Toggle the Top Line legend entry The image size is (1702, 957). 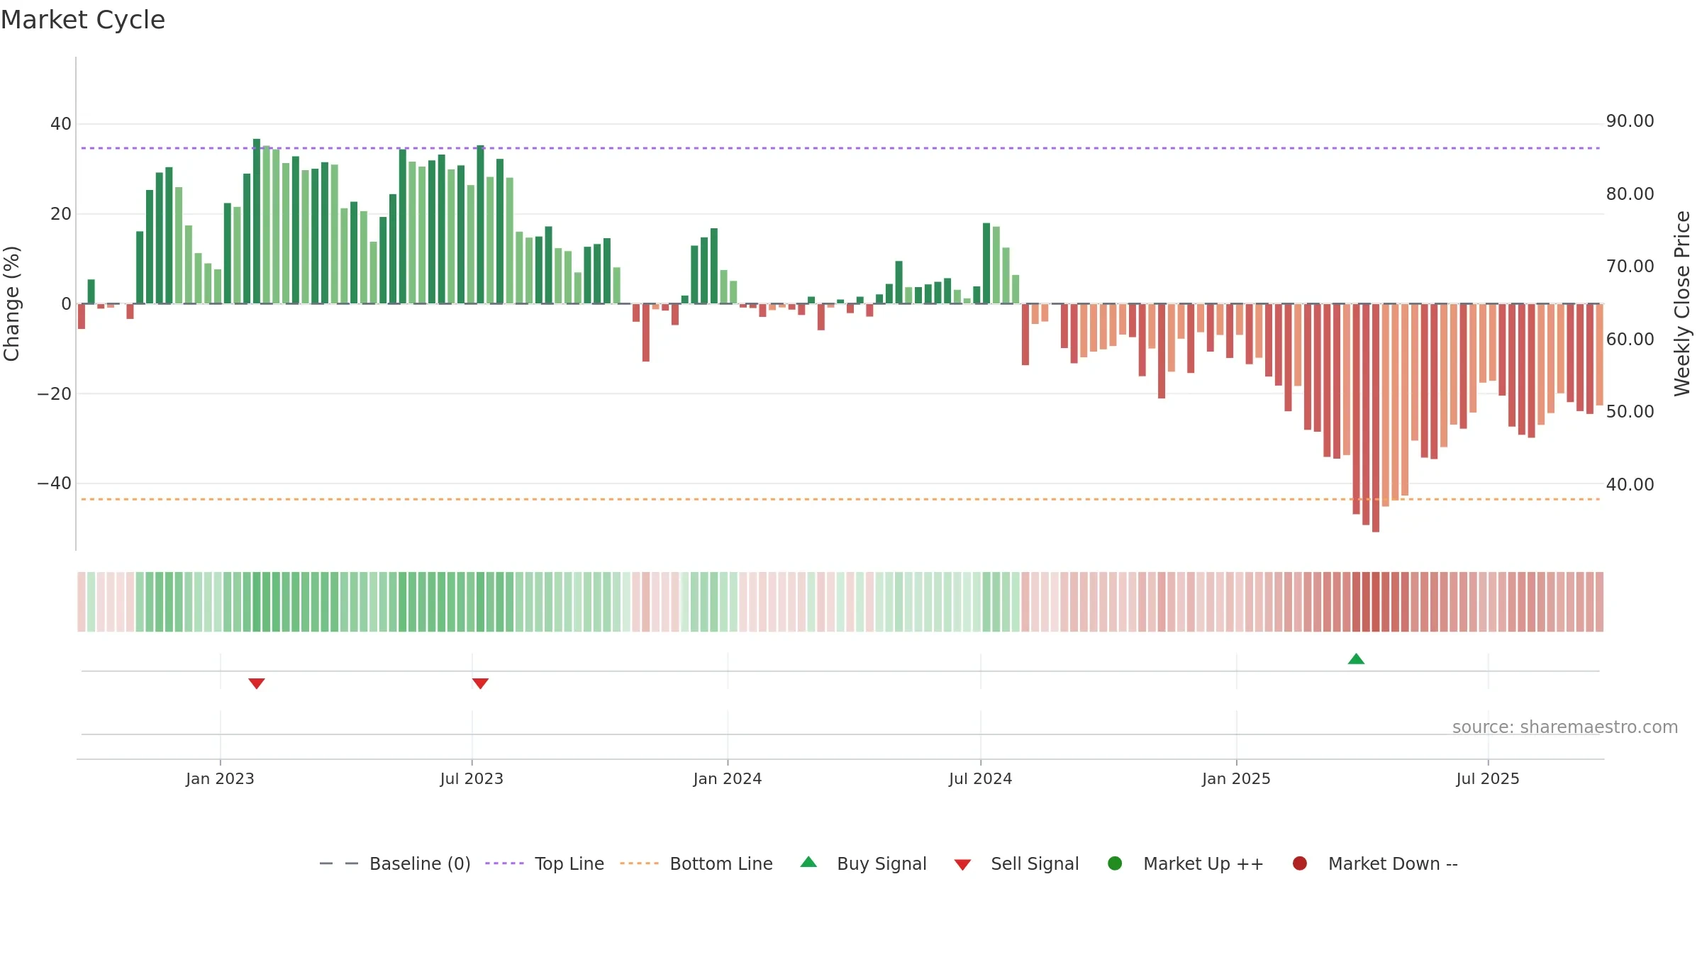pyautogui.click(x=545, y=863)
